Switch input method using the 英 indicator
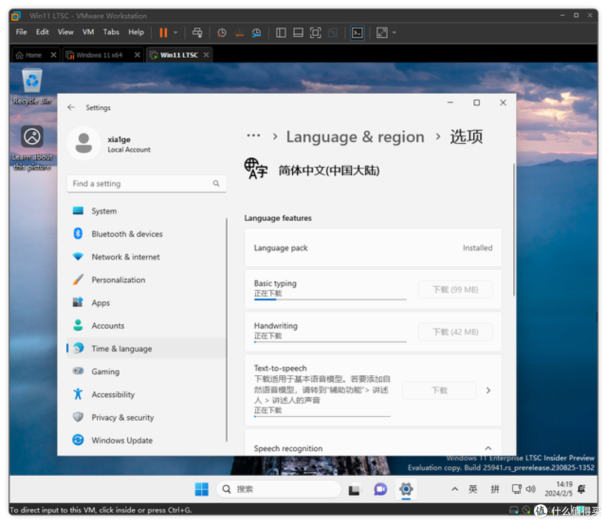607x524 pixels. (473, 489)
